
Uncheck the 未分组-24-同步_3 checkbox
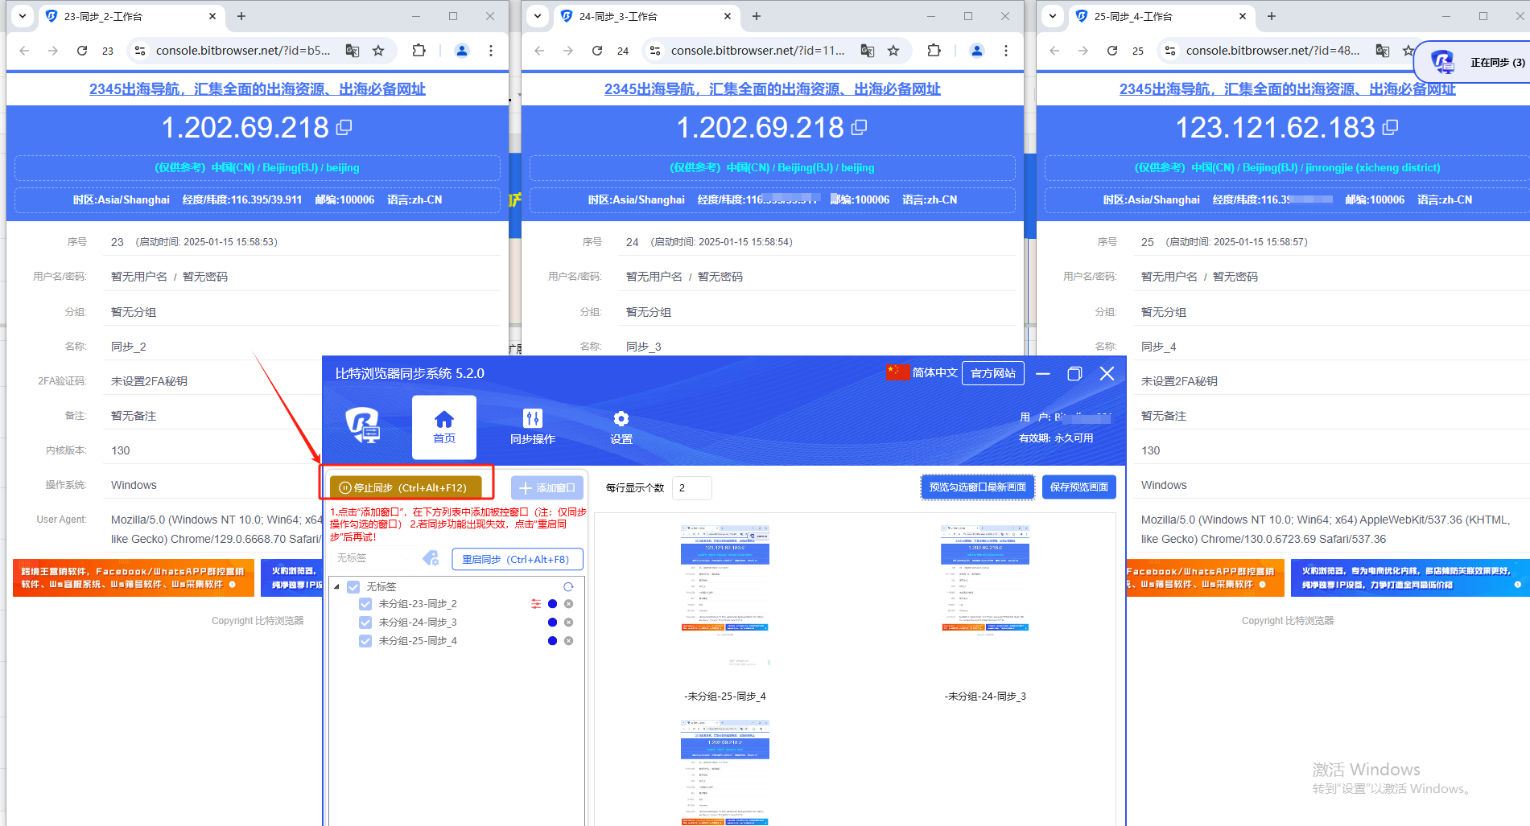point(365,623)
